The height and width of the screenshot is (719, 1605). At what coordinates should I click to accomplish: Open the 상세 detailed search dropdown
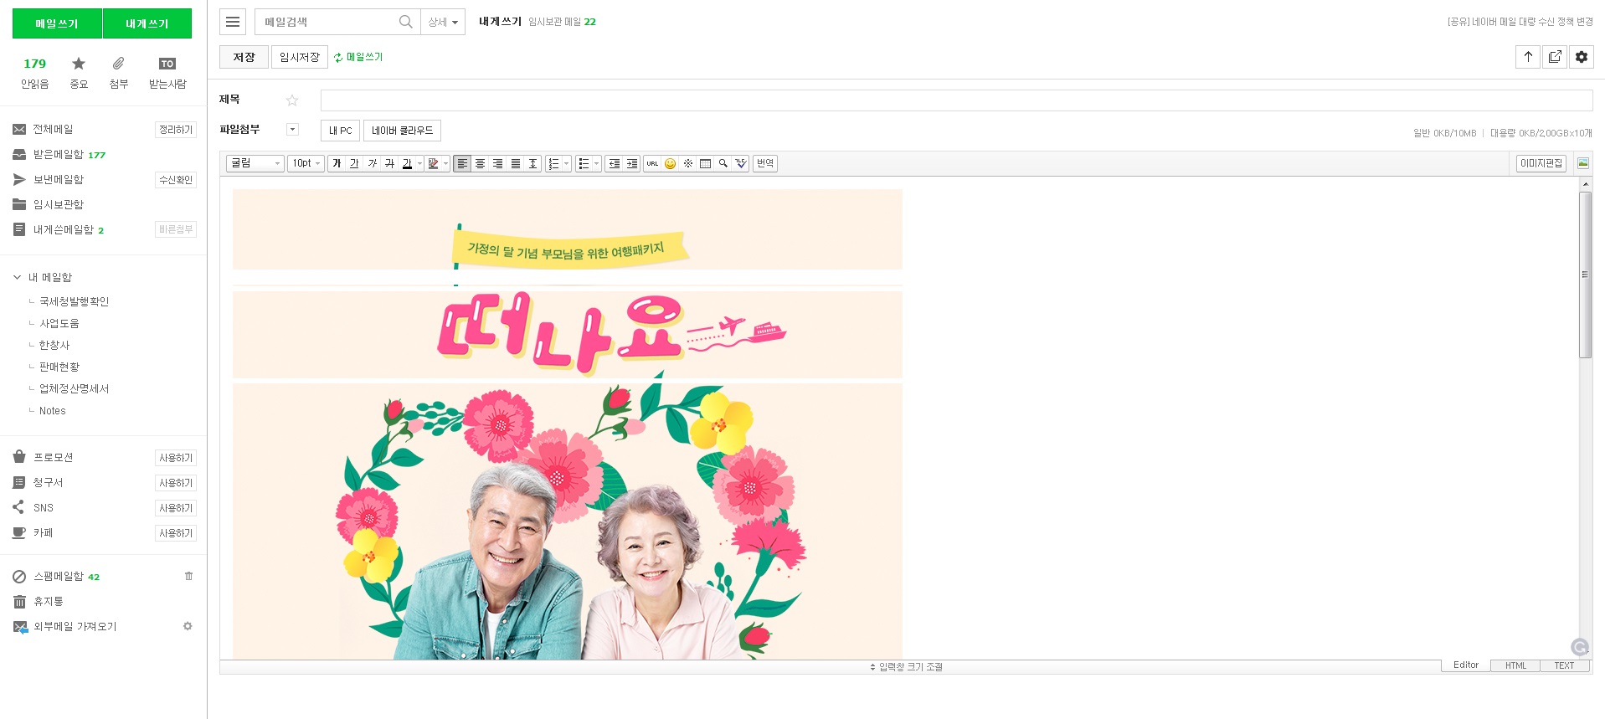coord(443,22)
